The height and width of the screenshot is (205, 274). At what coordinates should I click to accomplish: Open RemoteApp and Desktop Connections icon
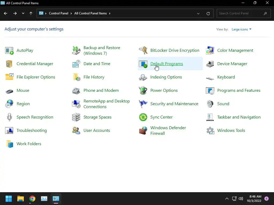click(x=76, y=104)
